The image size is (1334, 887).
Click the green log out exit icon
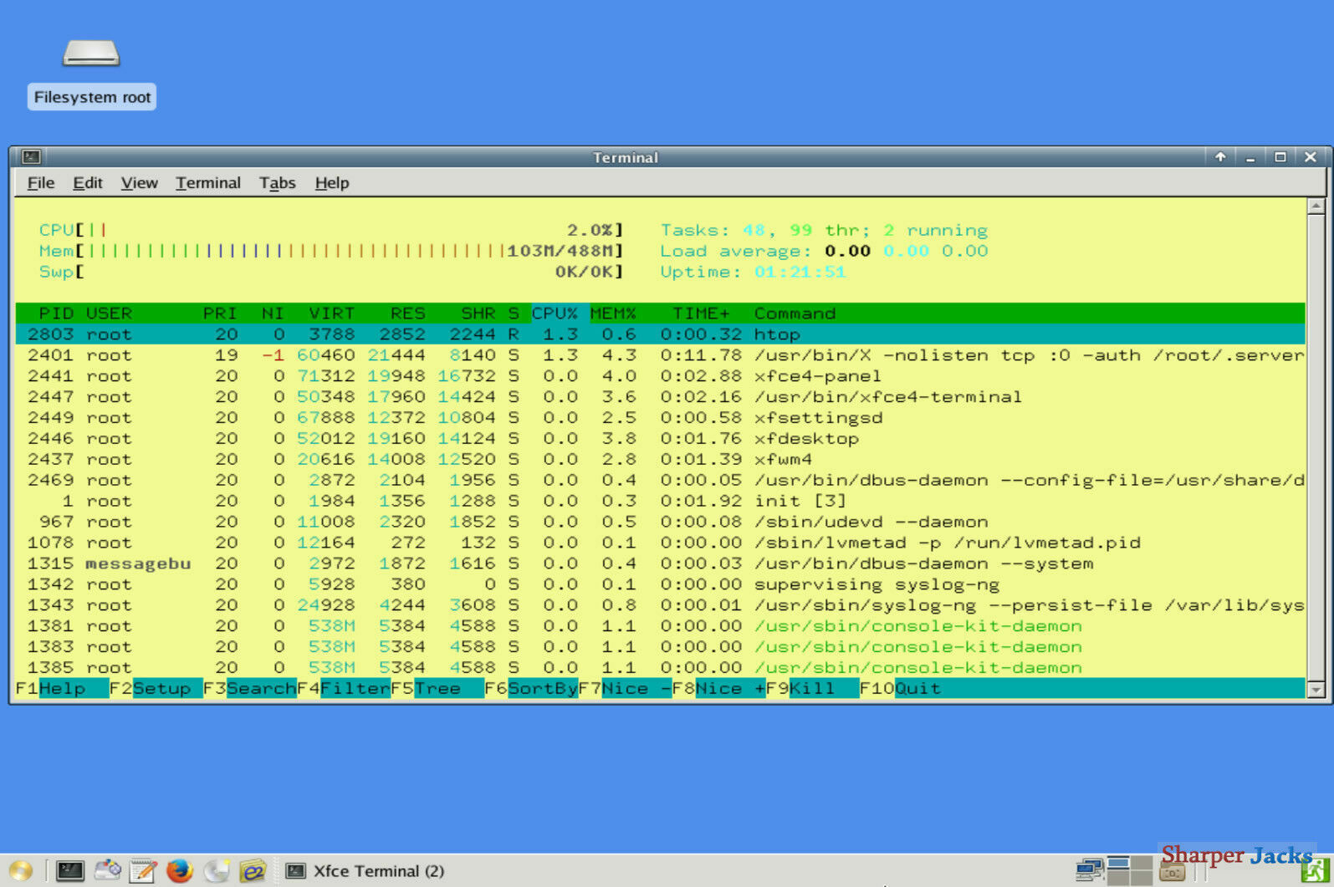(1314, 871)
